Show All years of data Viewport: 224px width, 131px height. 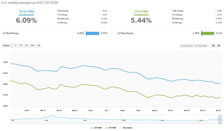(39, 46)
